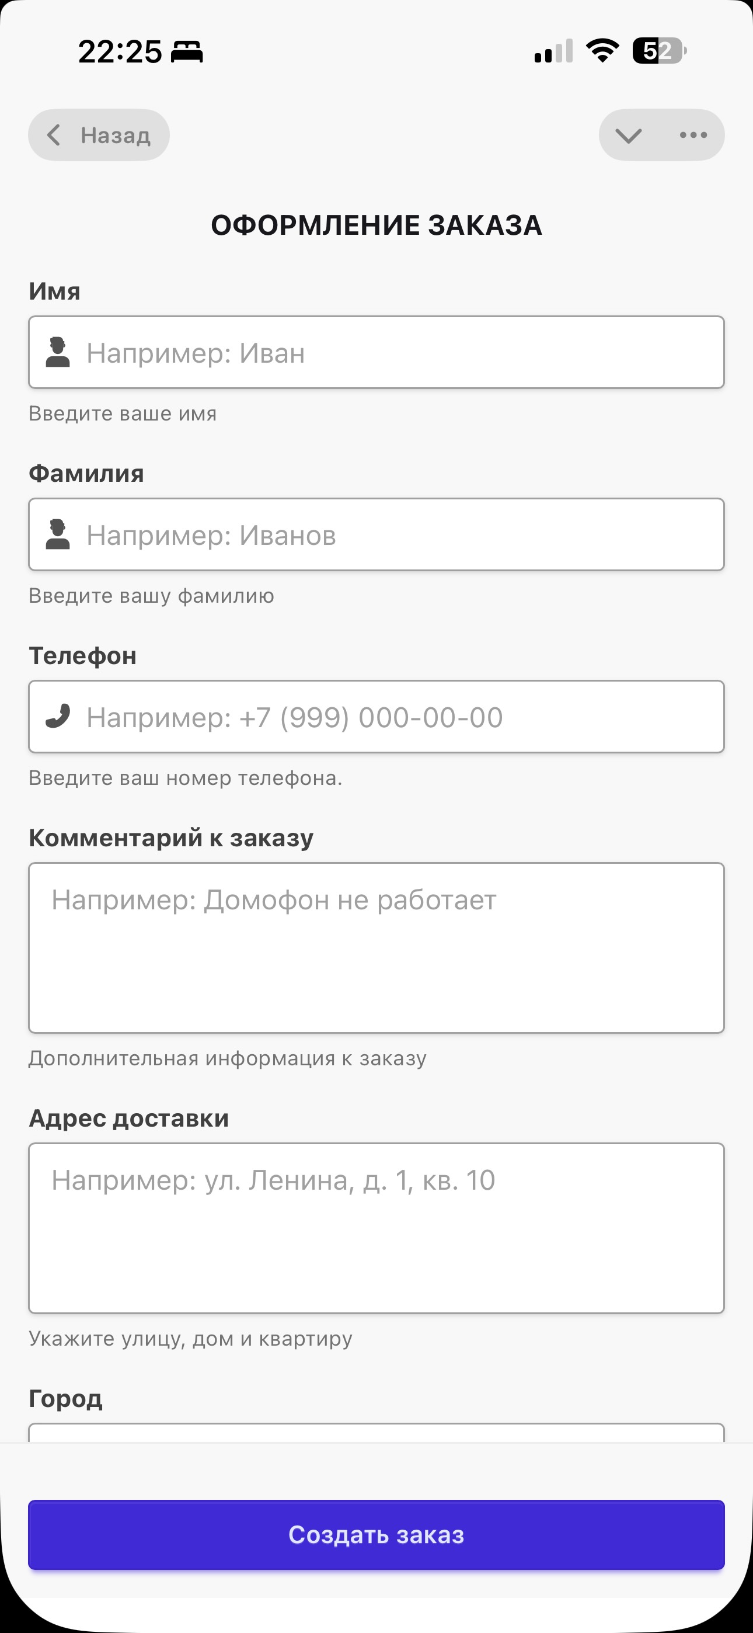Tap the sleep focus bed icon
This screenshot has height=1633, width=753.
(187, 51)
